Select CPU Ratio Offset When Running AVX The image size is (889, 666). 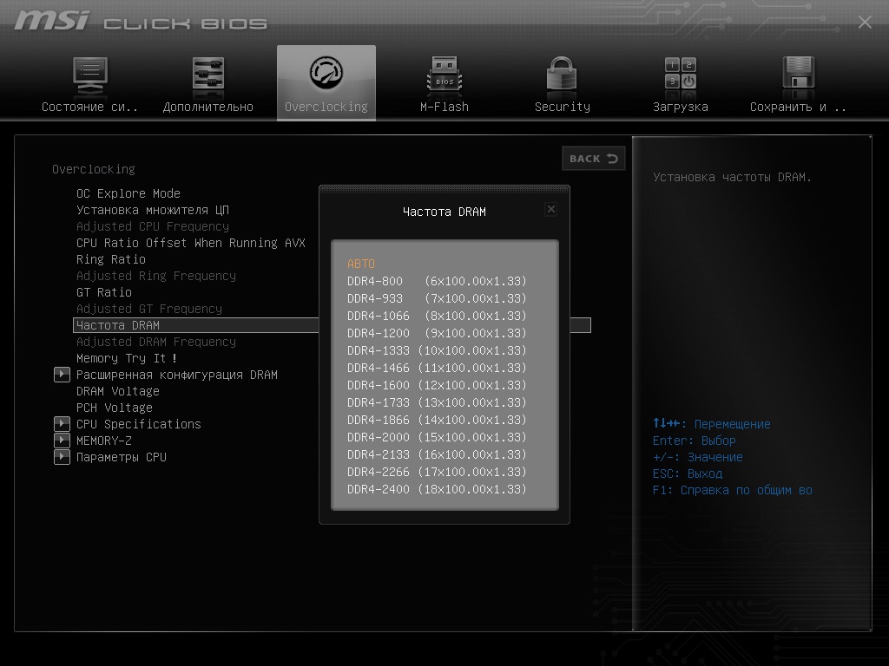(190, 243)
